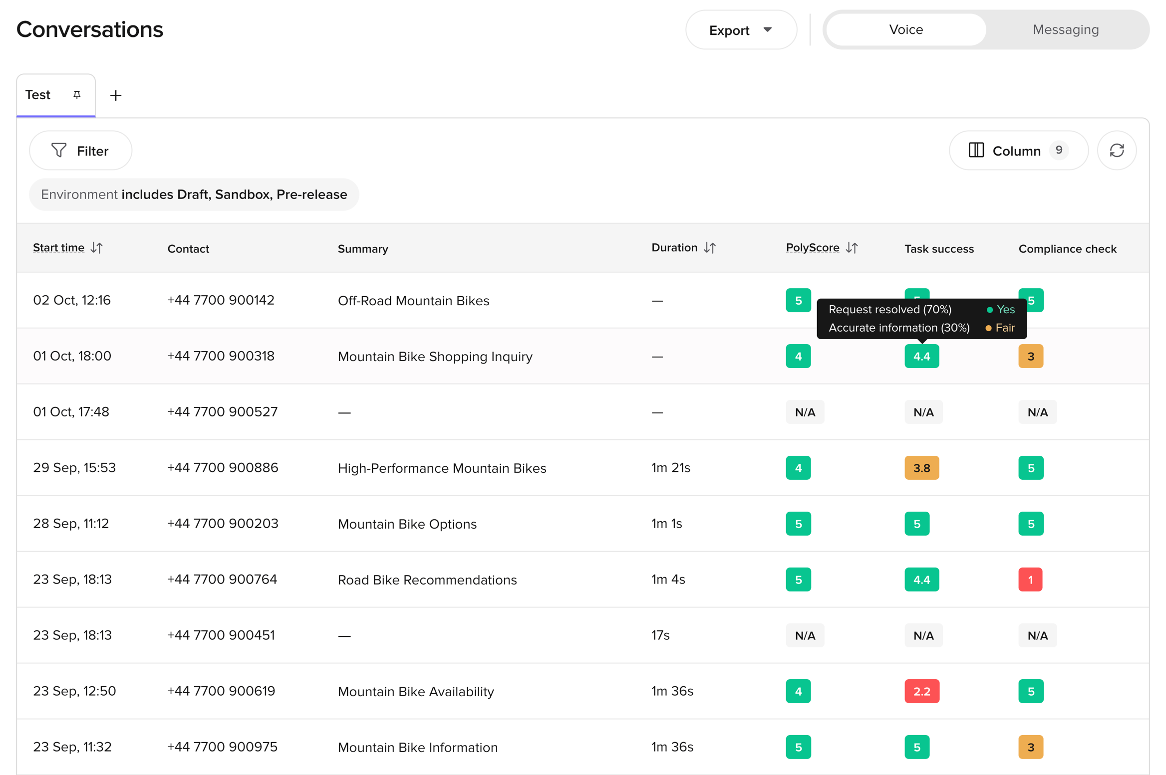Click red Compliance score 1

(x=1030, y=580)
